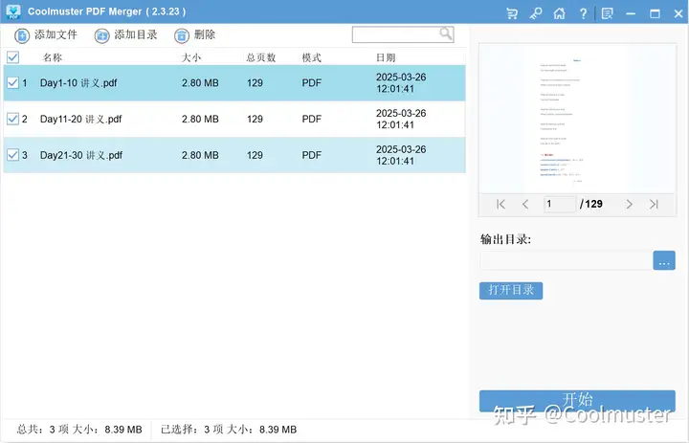This screenshot has height=443, width=689.
Task: Go to next preview page
Action: pyautogui.click(x=630, y=204)
